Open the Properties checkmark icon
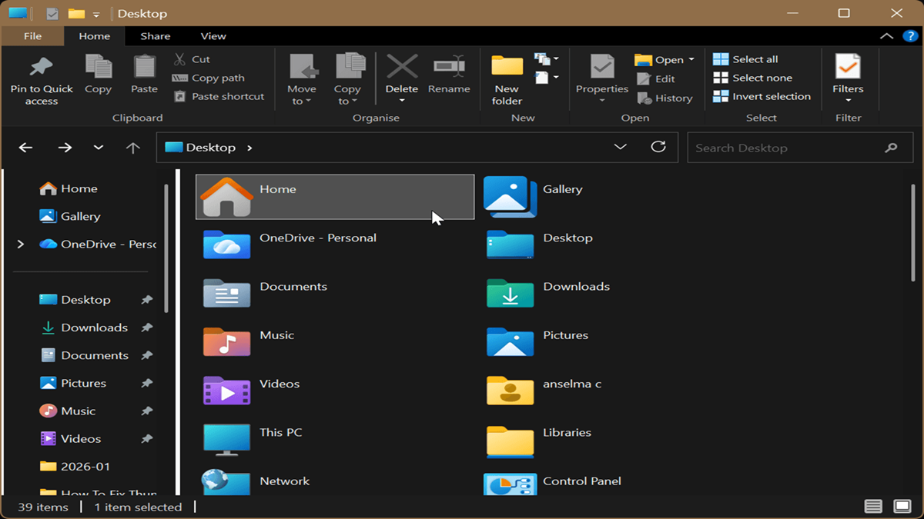Image resolution: width=924 pixels, height=519 pixels. 602,66
